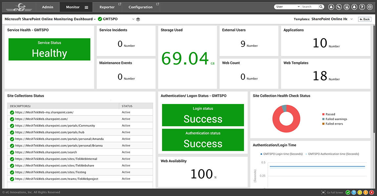Toggle the Failed warnings legend swatch
377x196 pixels.
click(323, 119)
